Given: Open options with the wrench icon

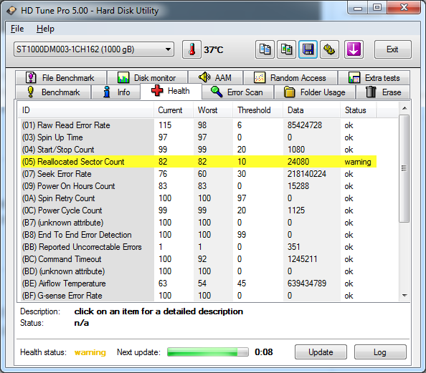Looking at the screenshot, I should pos(330,49).
